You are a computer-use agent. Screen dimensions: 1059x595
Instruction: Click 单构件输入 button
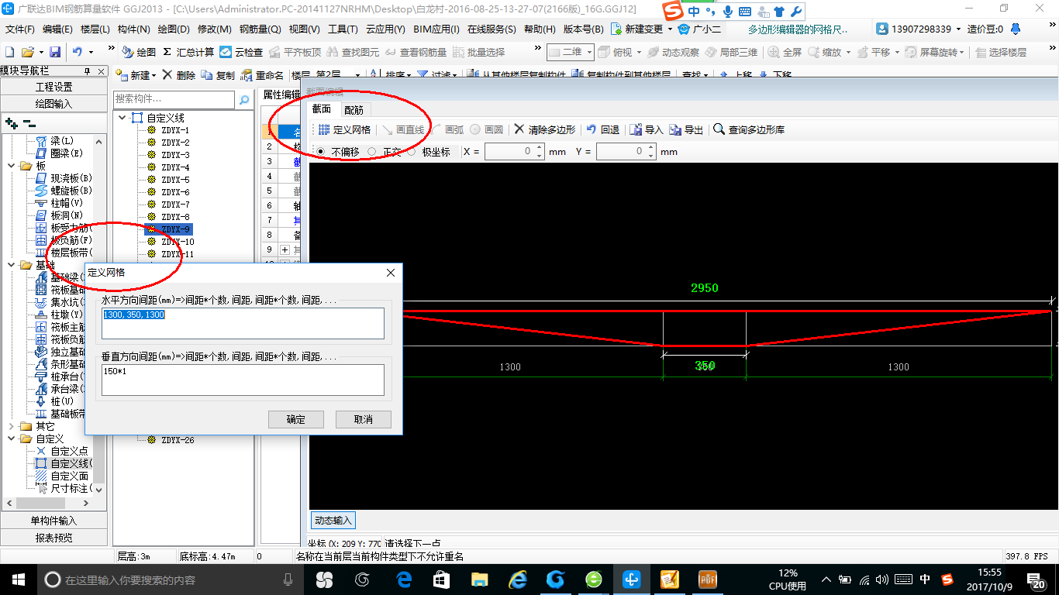(54, 521)
